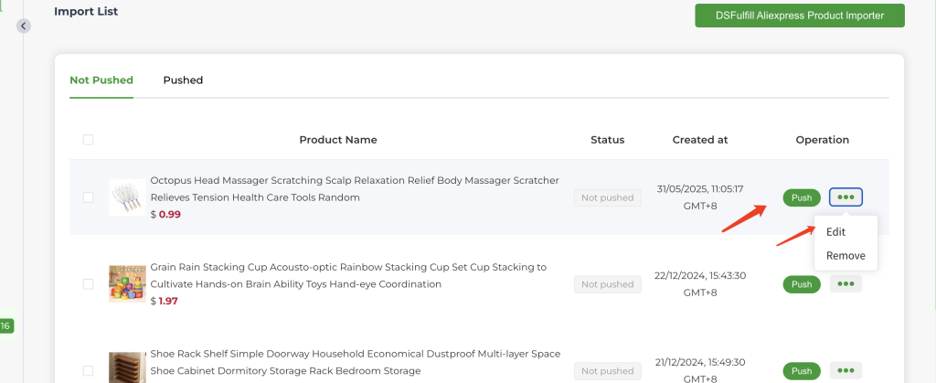
Task: Switch to the Pushed tab
Action: pyautogui.click(x=183, y=80)
